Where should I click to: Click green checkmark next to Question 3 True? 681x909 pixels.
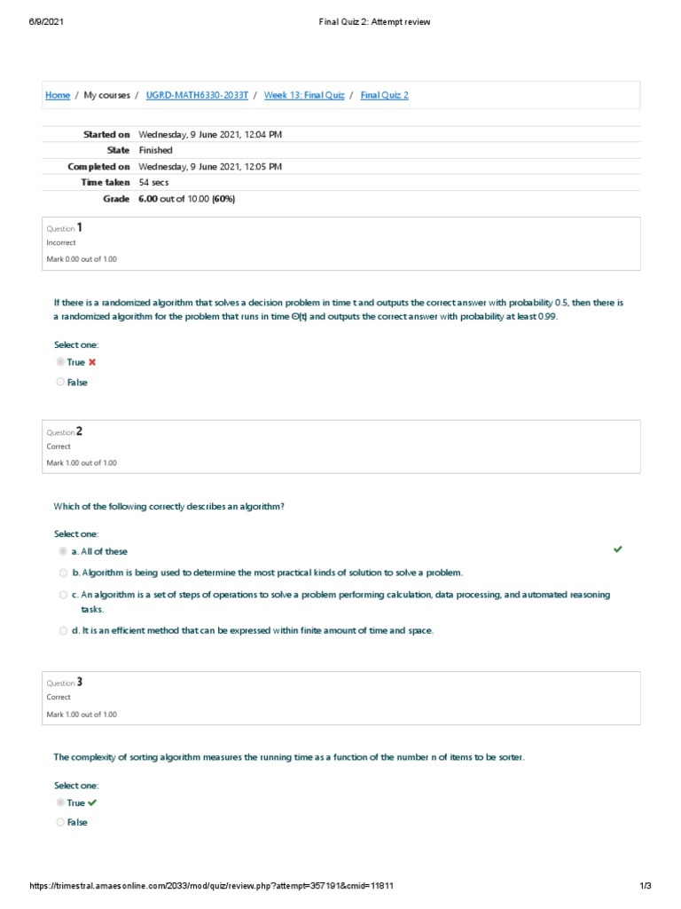pos(92,802)
